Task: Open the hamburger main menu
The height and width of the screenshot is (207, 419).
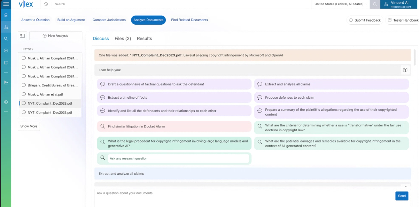Action: (6, 4)
